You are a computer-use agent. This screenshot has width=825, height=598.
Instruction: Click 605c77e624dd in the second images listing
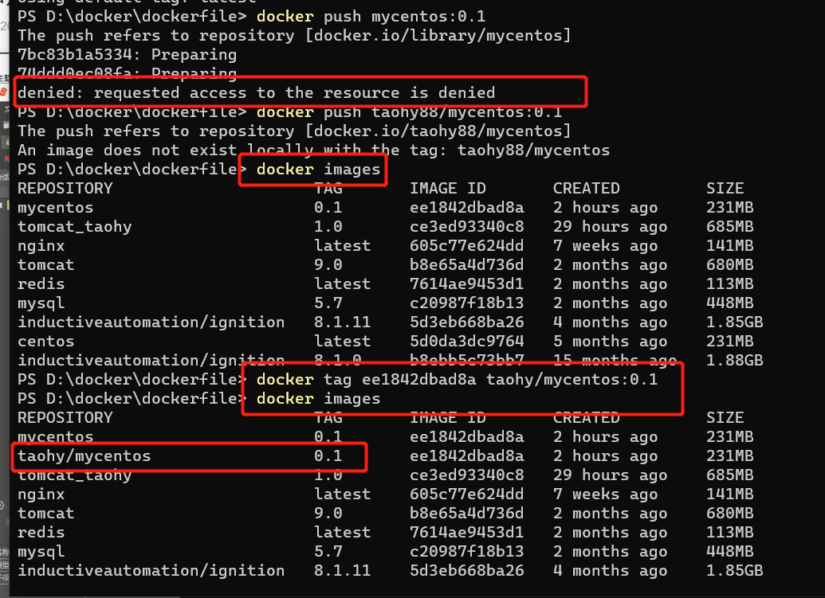coord(466,494)
